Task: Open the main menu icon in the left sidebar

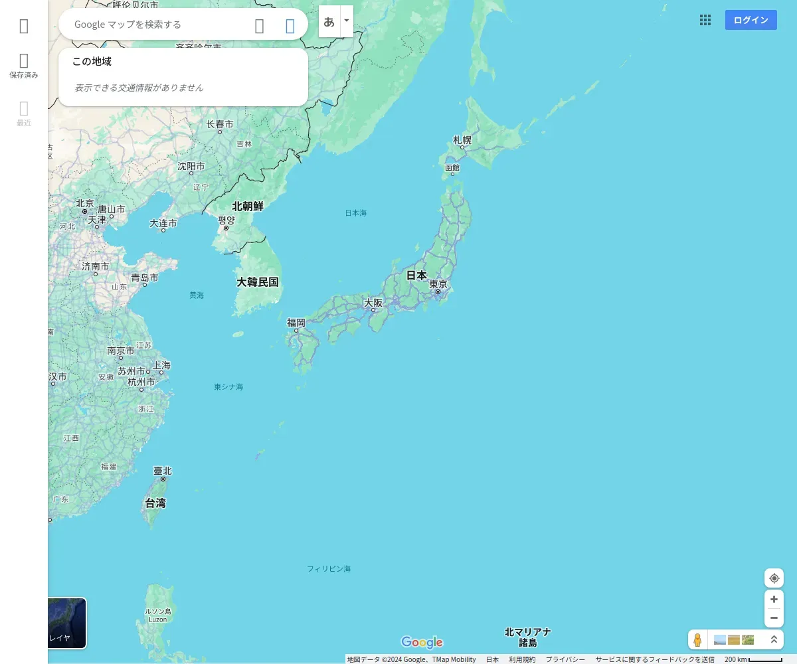Action: [x=24, y=26]
